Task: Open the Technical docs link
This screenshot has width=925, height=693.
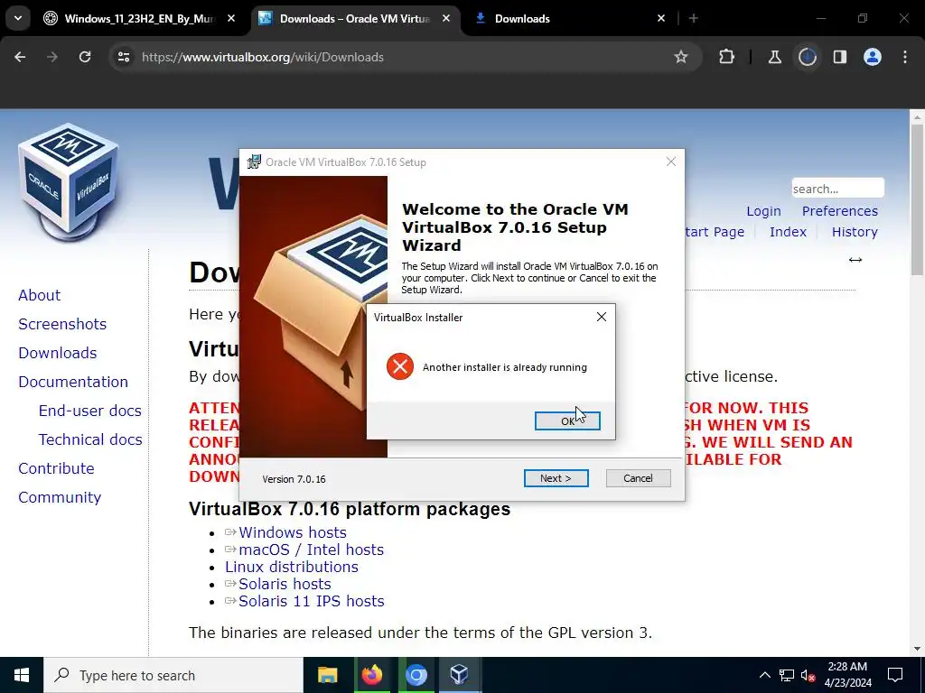Action: (90, 439)
